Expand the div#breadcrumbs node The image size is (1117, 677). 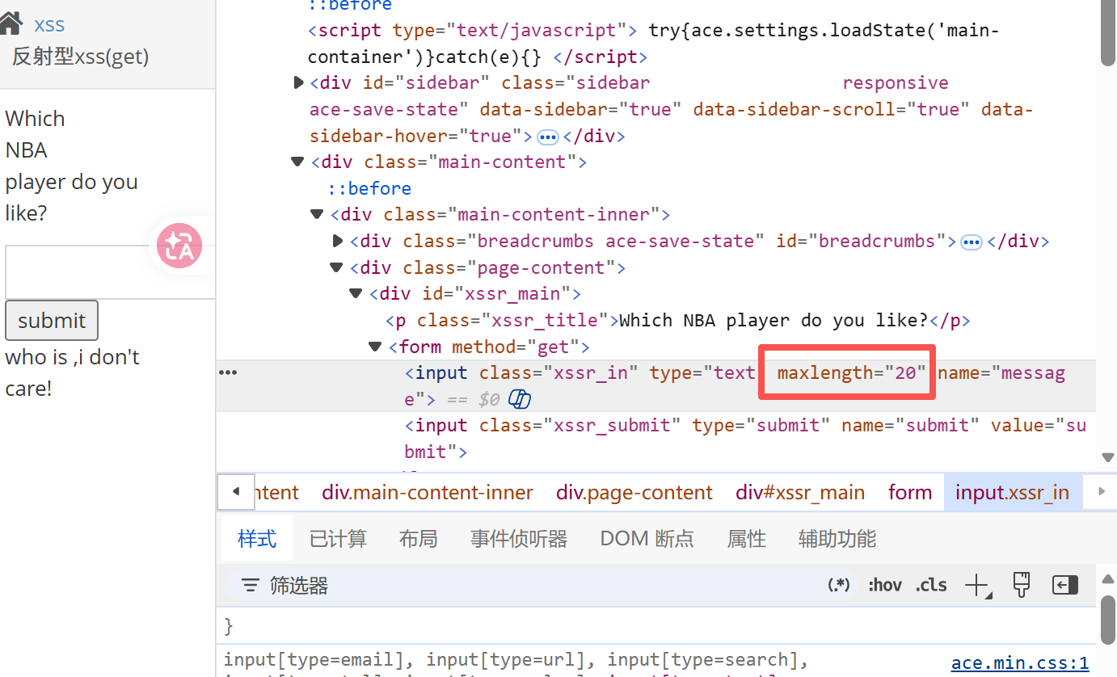click(x=338, y=241)
